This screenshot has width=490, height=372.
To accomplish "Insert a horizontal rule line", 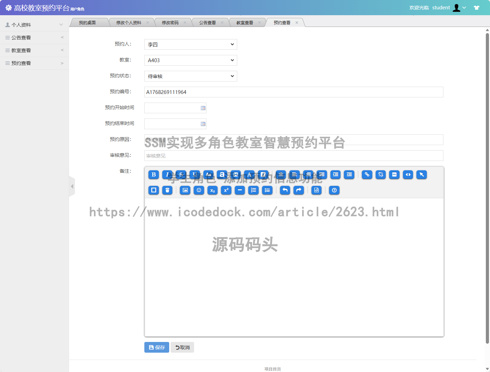I will [240, 190].
